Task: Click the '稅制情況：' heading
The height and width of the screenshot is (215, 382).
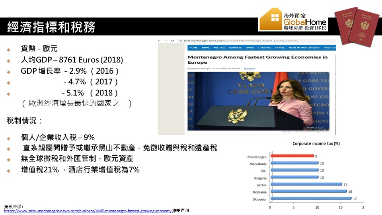Action: (x=25, y=120)
